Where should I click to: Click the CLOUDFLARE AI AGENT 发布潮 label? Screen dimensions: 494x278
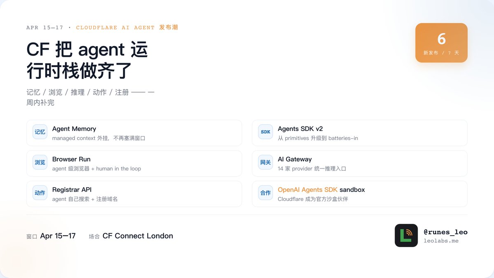tap(127, 28)
